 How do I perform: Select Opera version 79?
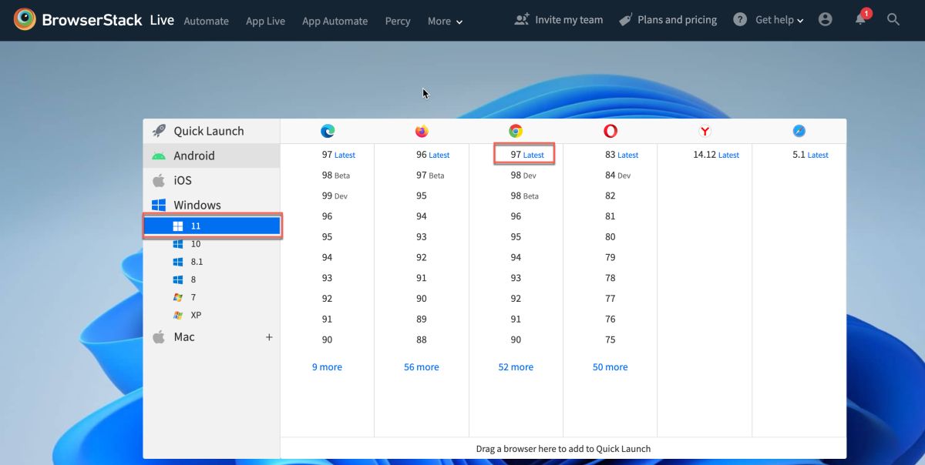click(x=610, y=257)
